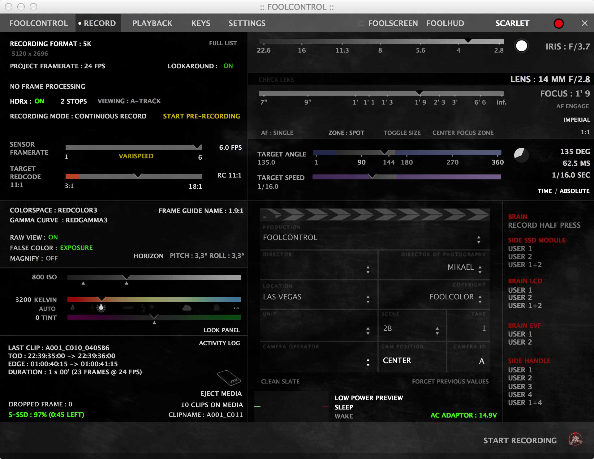The image size is (594, 459).
Task: Open the PRODUCTION FOOLCONTROL stepper arrows
Action: click(479, 239)
